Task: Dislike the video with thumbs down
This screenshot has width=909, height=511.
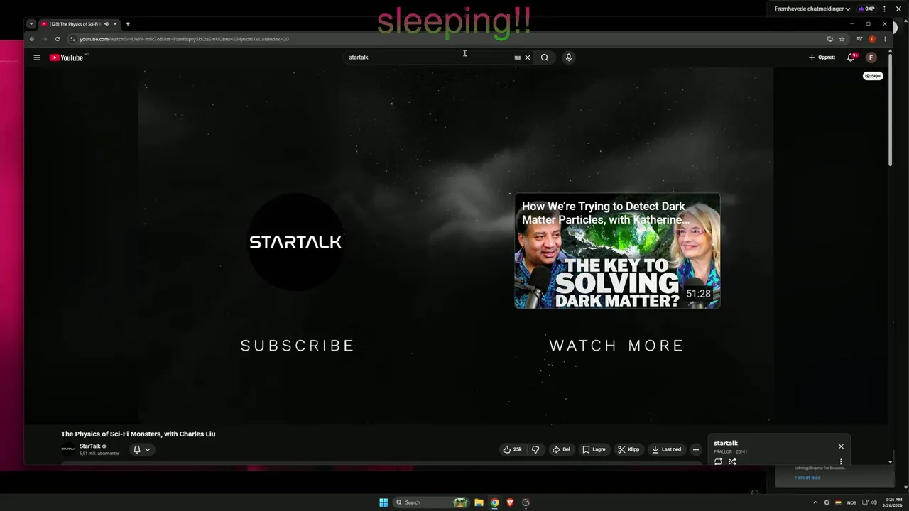Action: [x=535, y=449]
